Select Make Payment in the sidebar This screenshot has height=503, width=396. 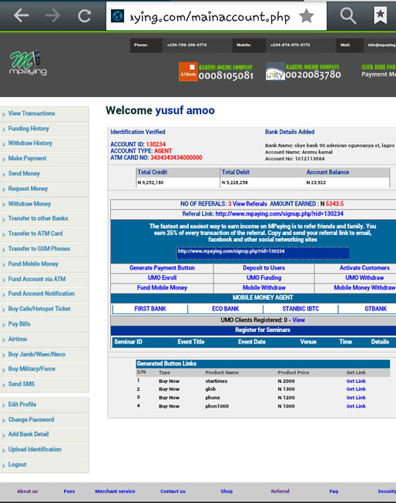click(x=27, y=158)
